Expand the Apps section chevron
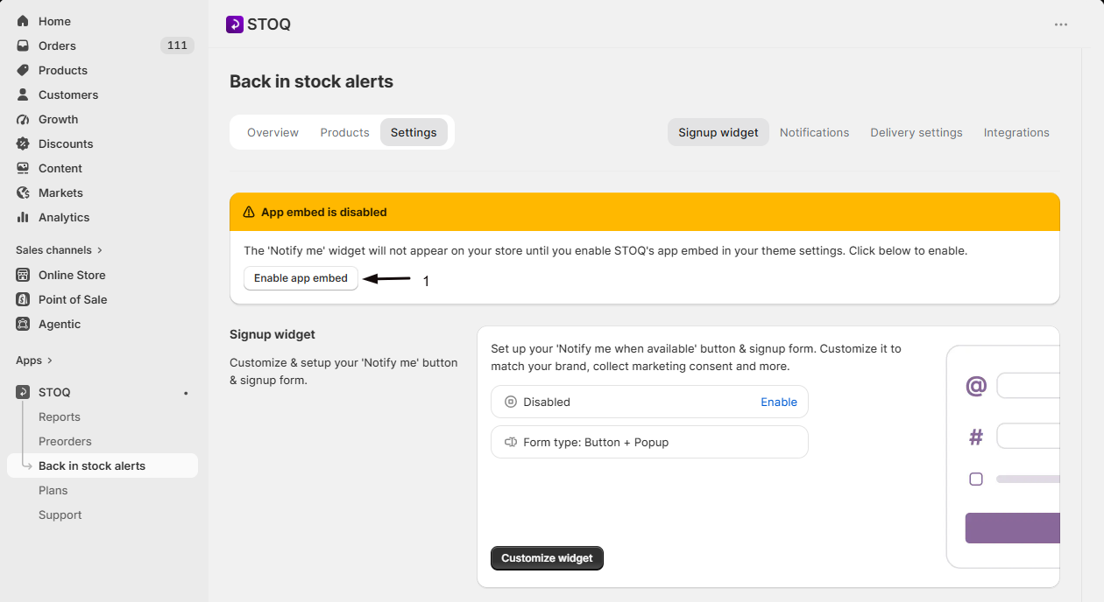This screenshot has width=1104, height=602. tap(50, 360)
